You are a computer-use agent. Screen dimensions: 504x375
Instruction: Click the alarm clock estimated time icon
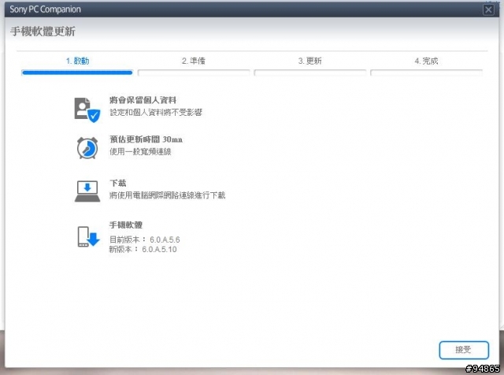(87, 147)
